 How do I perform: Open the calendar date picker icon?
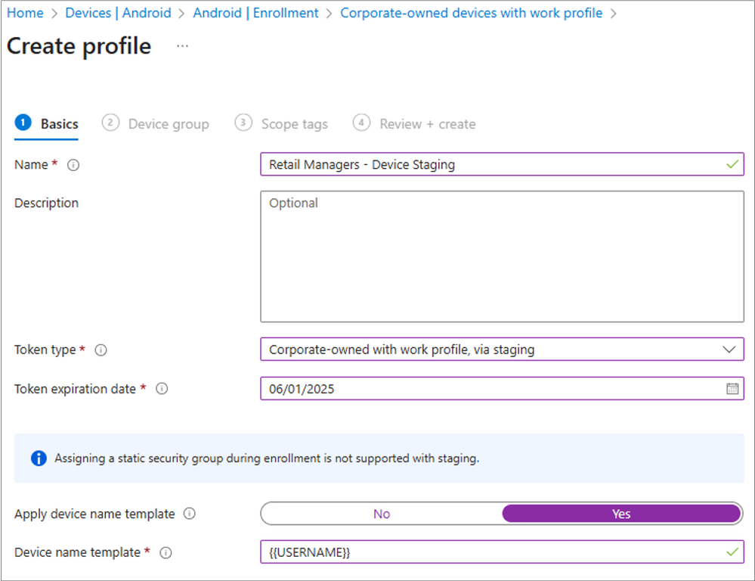click(x=732, y=389)
